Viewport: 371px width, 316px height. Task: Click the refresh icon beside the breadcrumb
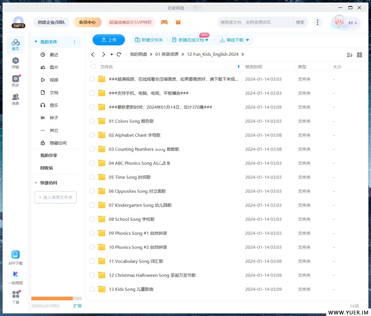(x=119, y=54)
